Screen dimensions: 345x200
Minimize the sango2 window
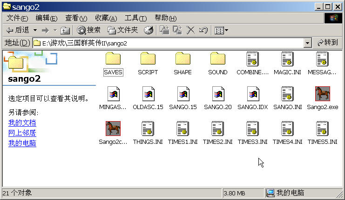click(x=319, y=6)
